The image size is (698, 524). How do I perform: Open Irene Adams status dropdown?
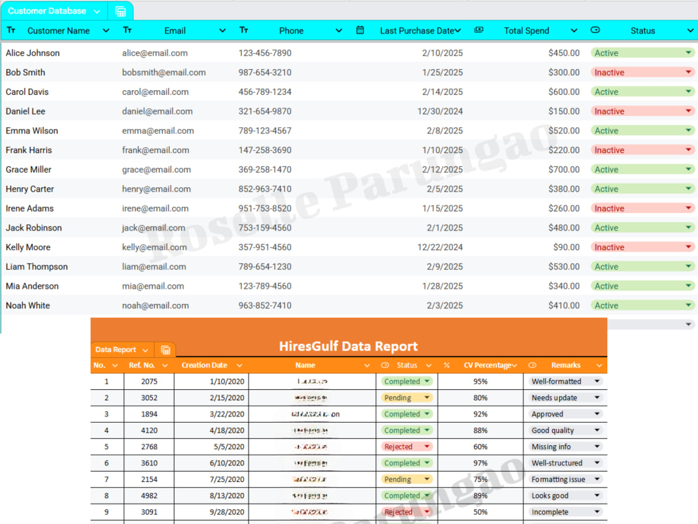coord(688,208)
